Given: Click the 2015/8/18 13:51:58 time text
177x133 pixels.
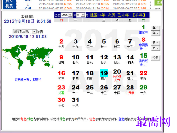Looking at the screenshot, I should click(28, 37).
